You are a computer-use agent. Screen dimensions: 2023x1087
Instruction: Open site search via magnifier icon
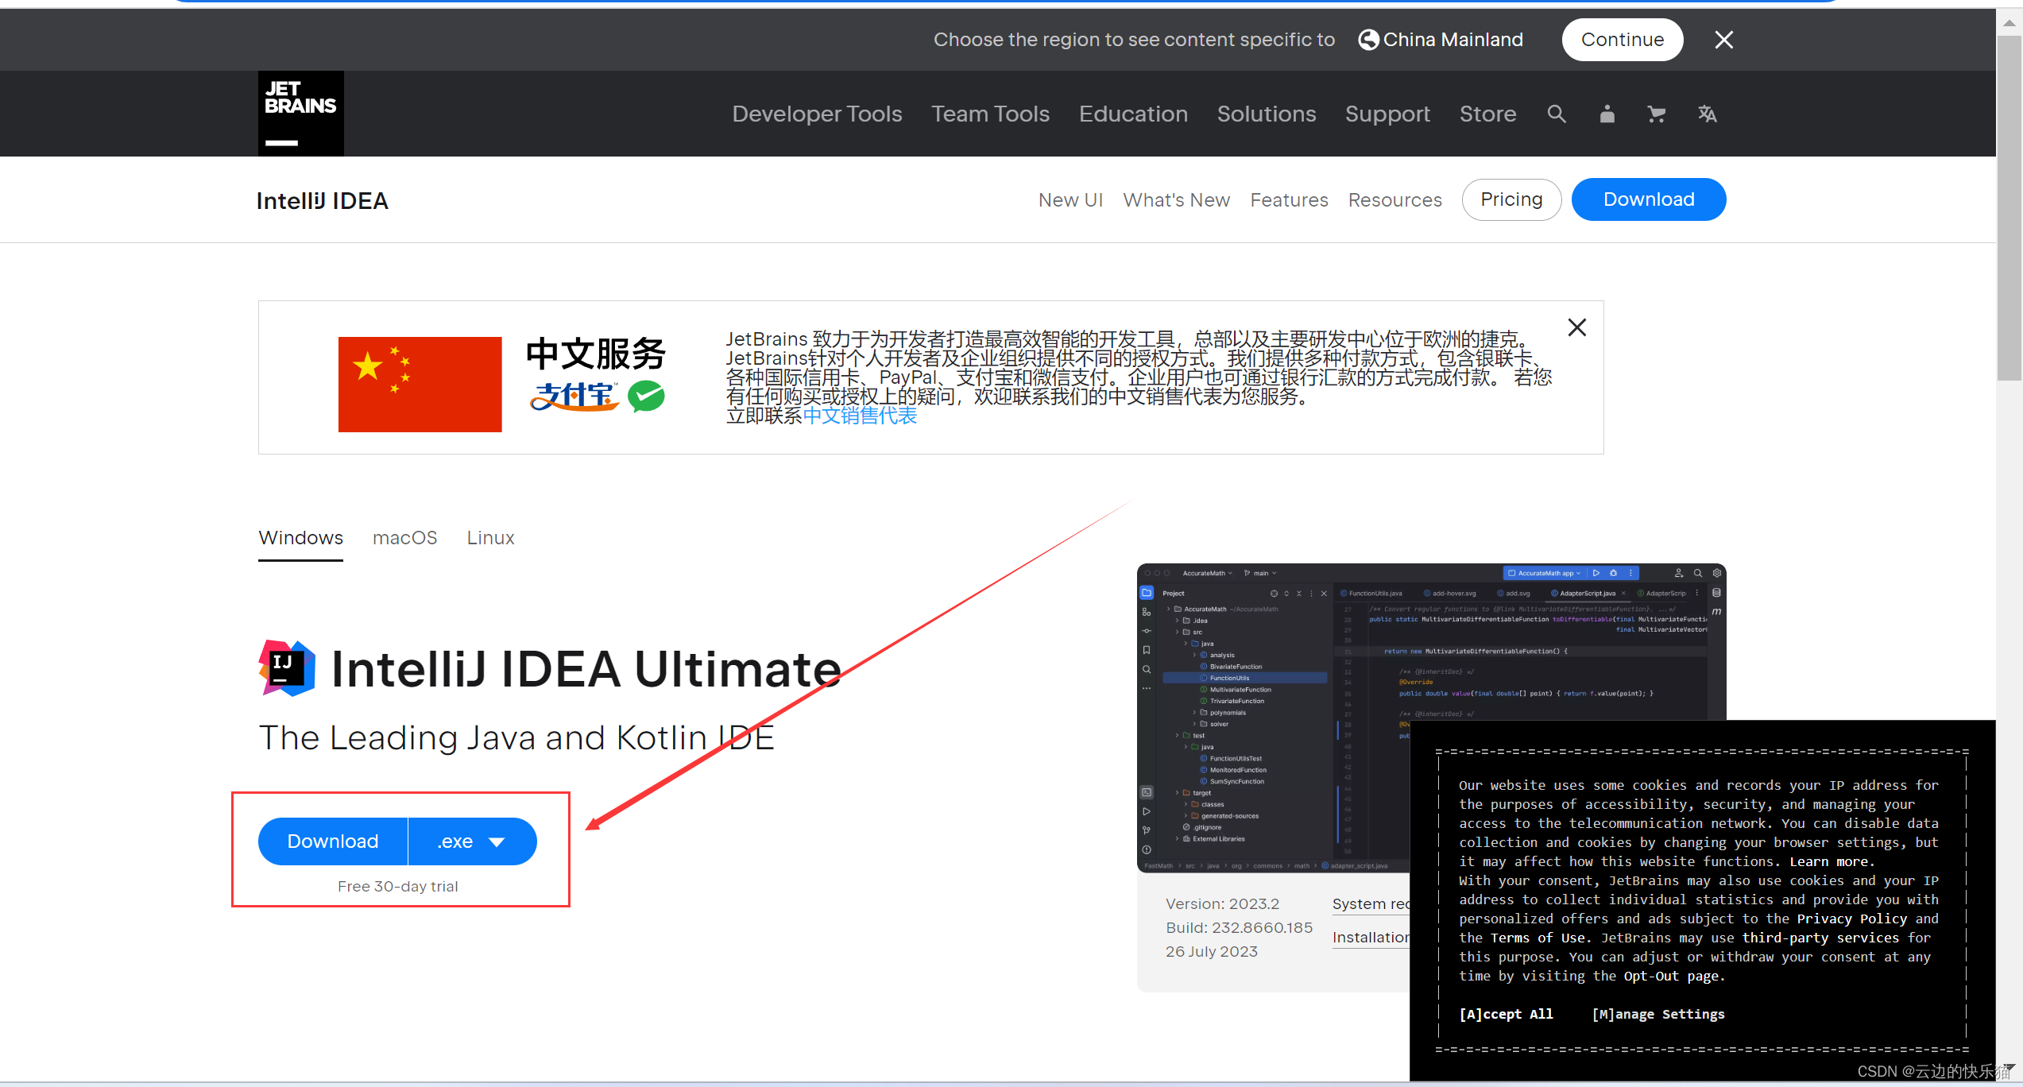pos(1556,114)
